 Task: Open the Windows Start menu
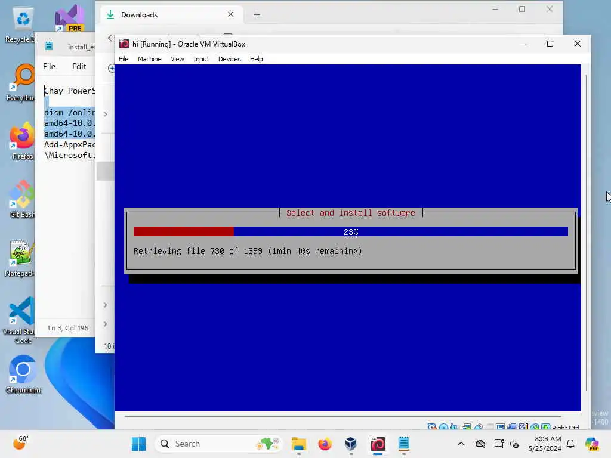point(138,444)
